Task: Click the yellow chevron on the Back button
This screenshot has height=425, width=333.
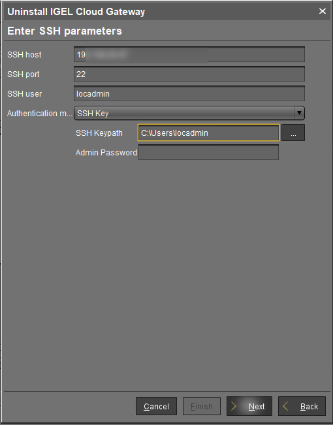Action: click(x=285, y=406)
